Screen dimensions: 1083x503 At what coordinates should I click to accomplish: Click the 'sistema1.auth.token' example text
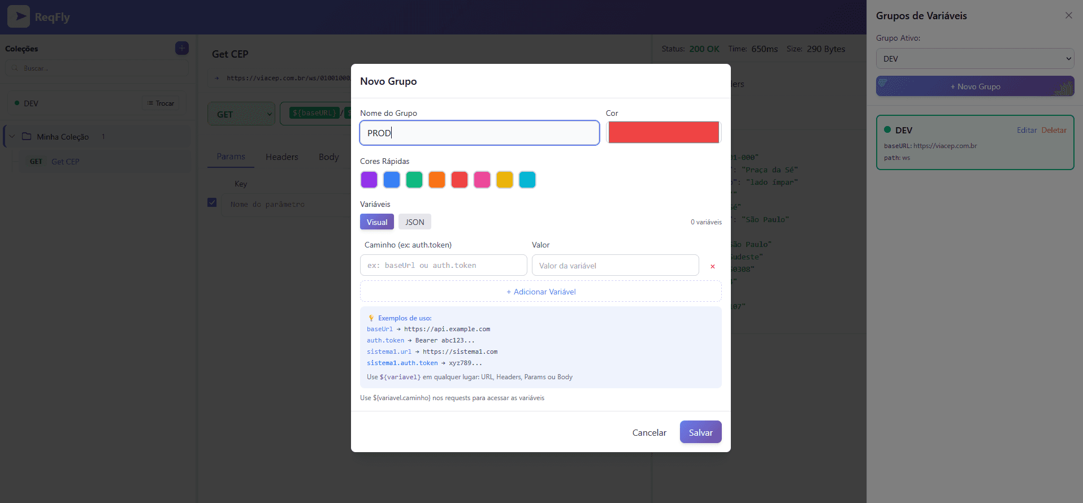pyautogui.click(x=402, y=363)
